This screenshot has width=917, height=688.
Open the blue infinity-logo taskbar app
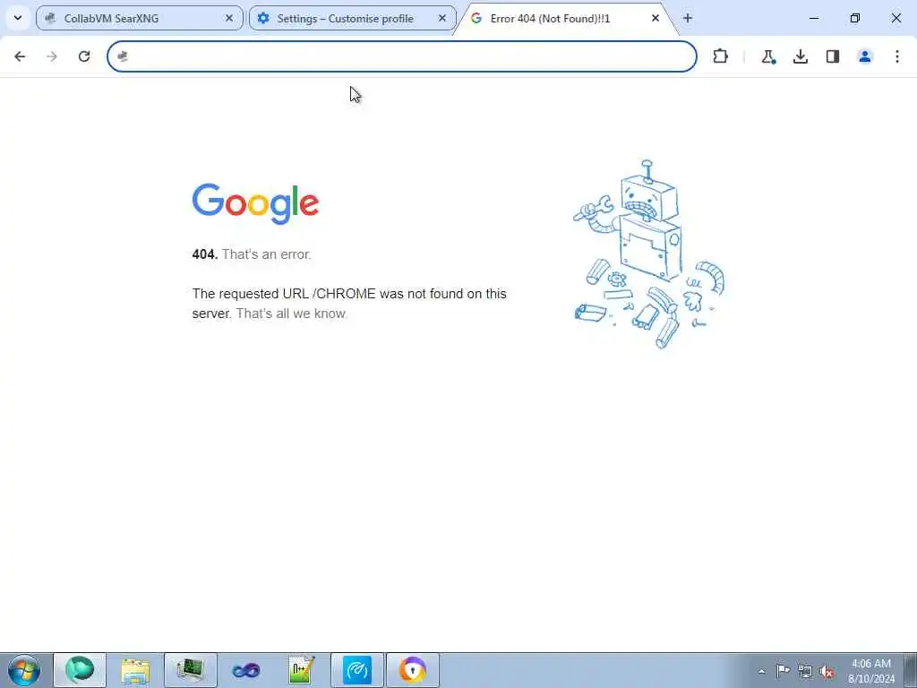tap(246, 670)
